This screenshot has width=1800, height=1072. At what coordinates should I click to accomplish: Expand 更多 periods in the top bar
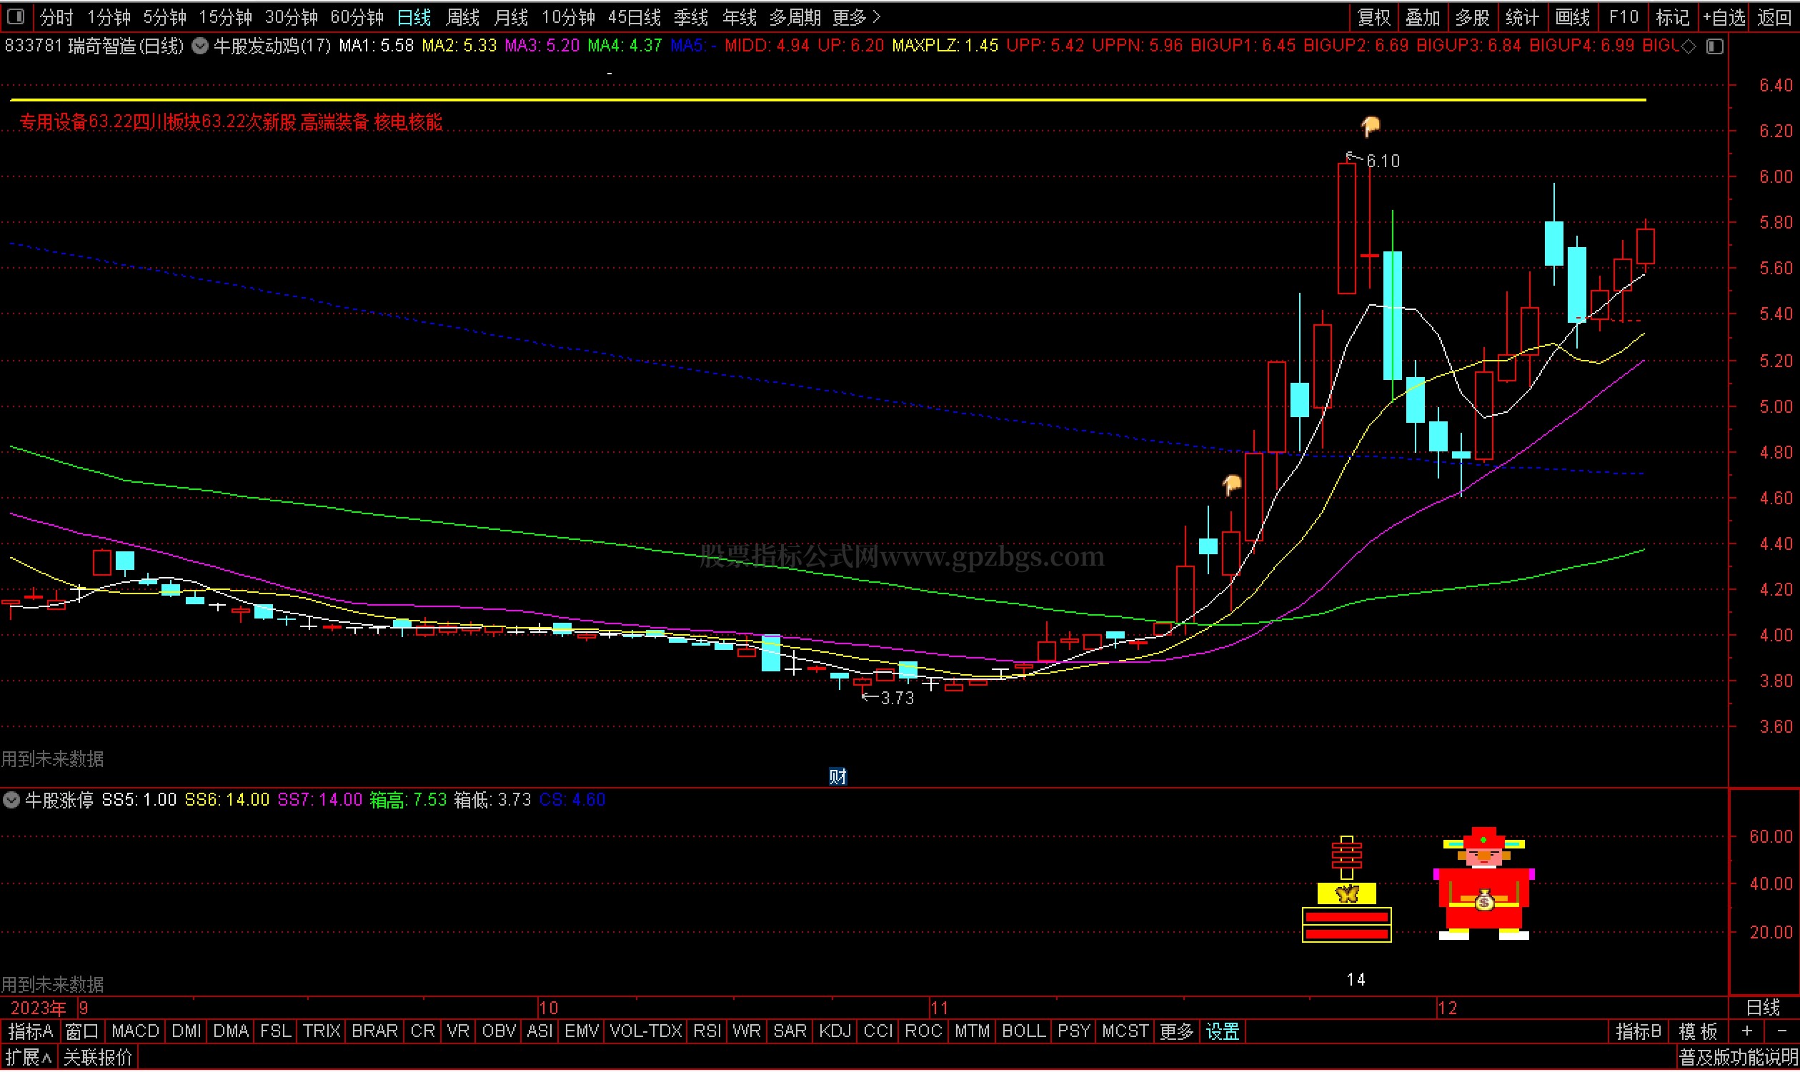point(856,16)
